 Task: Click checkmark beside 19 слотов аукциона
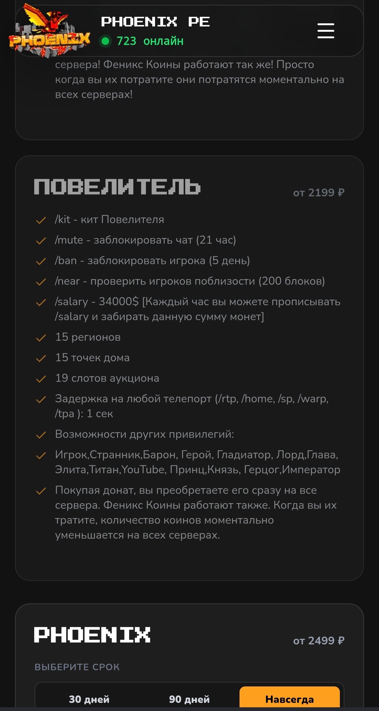point(41,379)
